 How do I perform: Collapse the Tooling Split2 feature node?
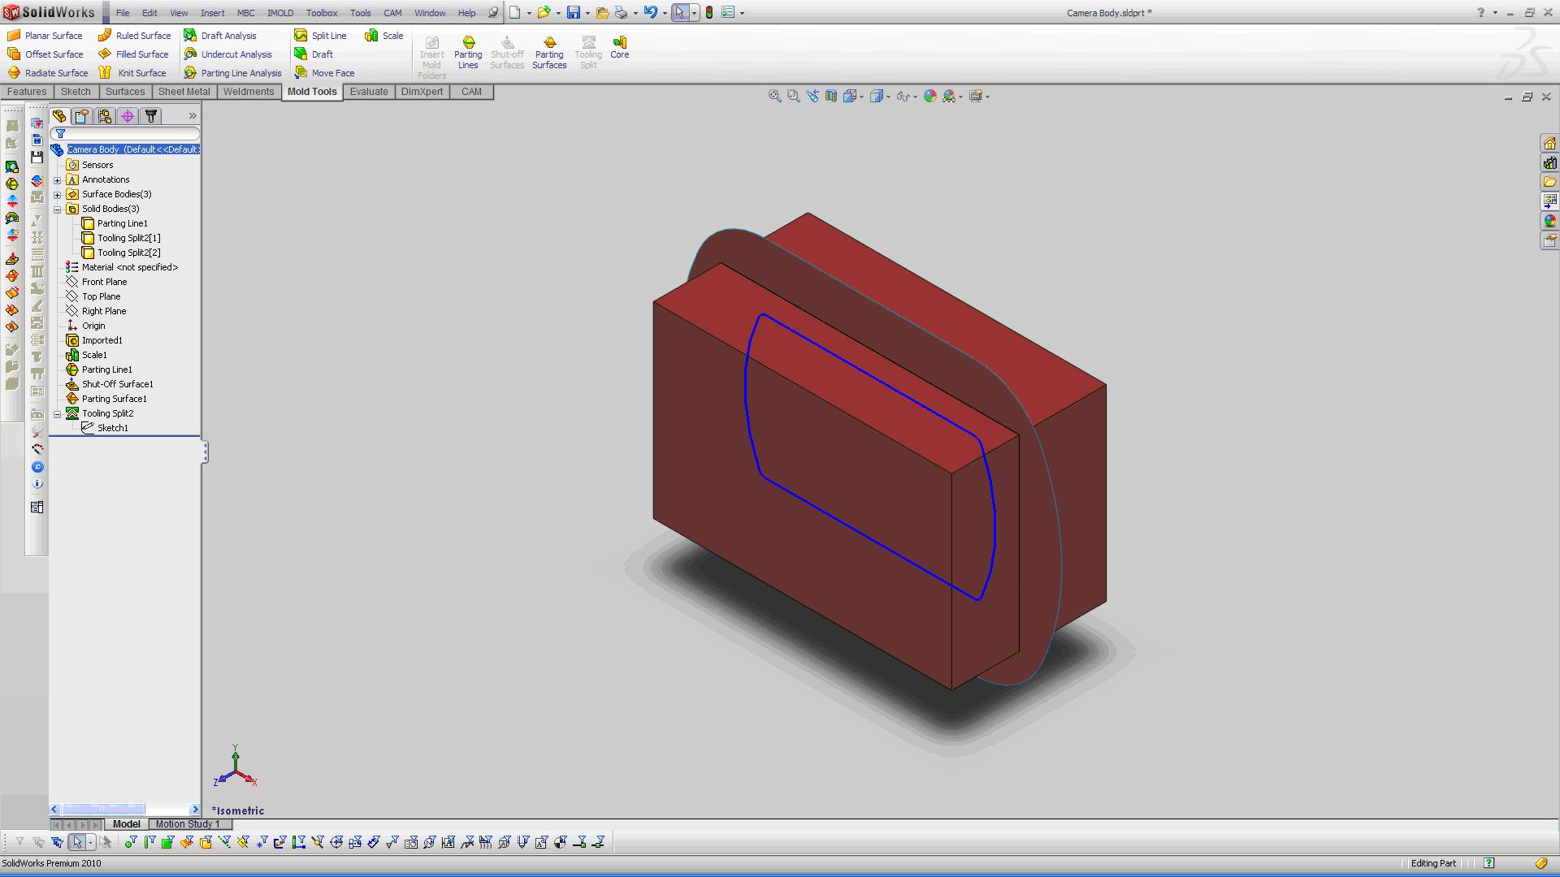pyautogui.click(x=58, y=414)
